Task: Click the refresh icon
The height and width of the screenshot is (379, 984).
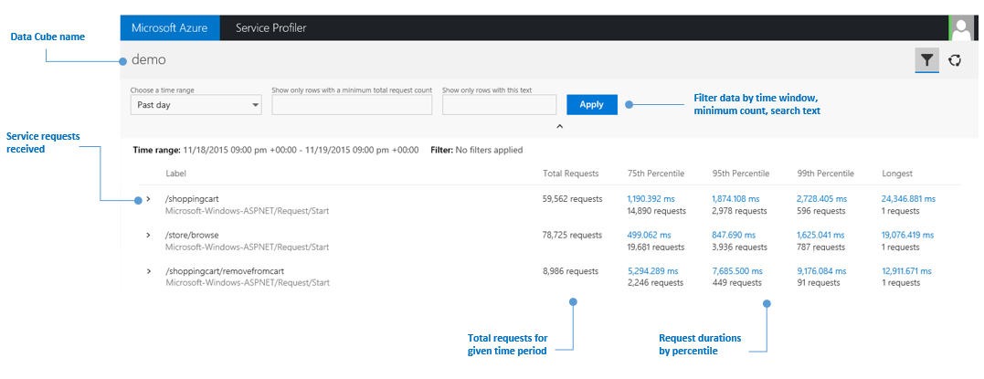Action: click(x=955, y=60)
